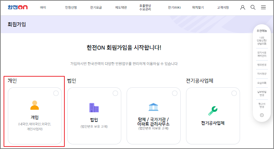This screenshot has height=149, width=274.
Task: Collapse the 추천메뉴 panel with up-arrow
Action: (x=262, y=115)
